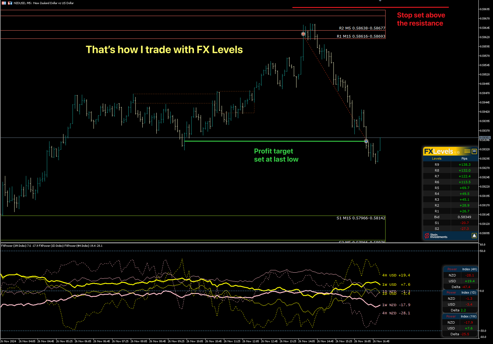Click the current price label on the right scale

pos(485,138)
